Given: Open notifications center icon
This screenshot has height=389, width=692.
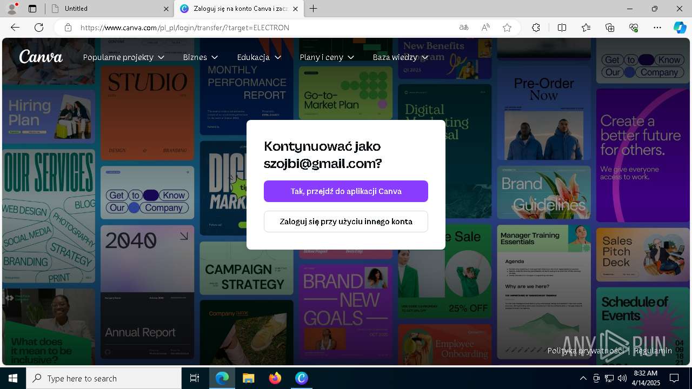Looking at the screenshot, I should point(674,378).
